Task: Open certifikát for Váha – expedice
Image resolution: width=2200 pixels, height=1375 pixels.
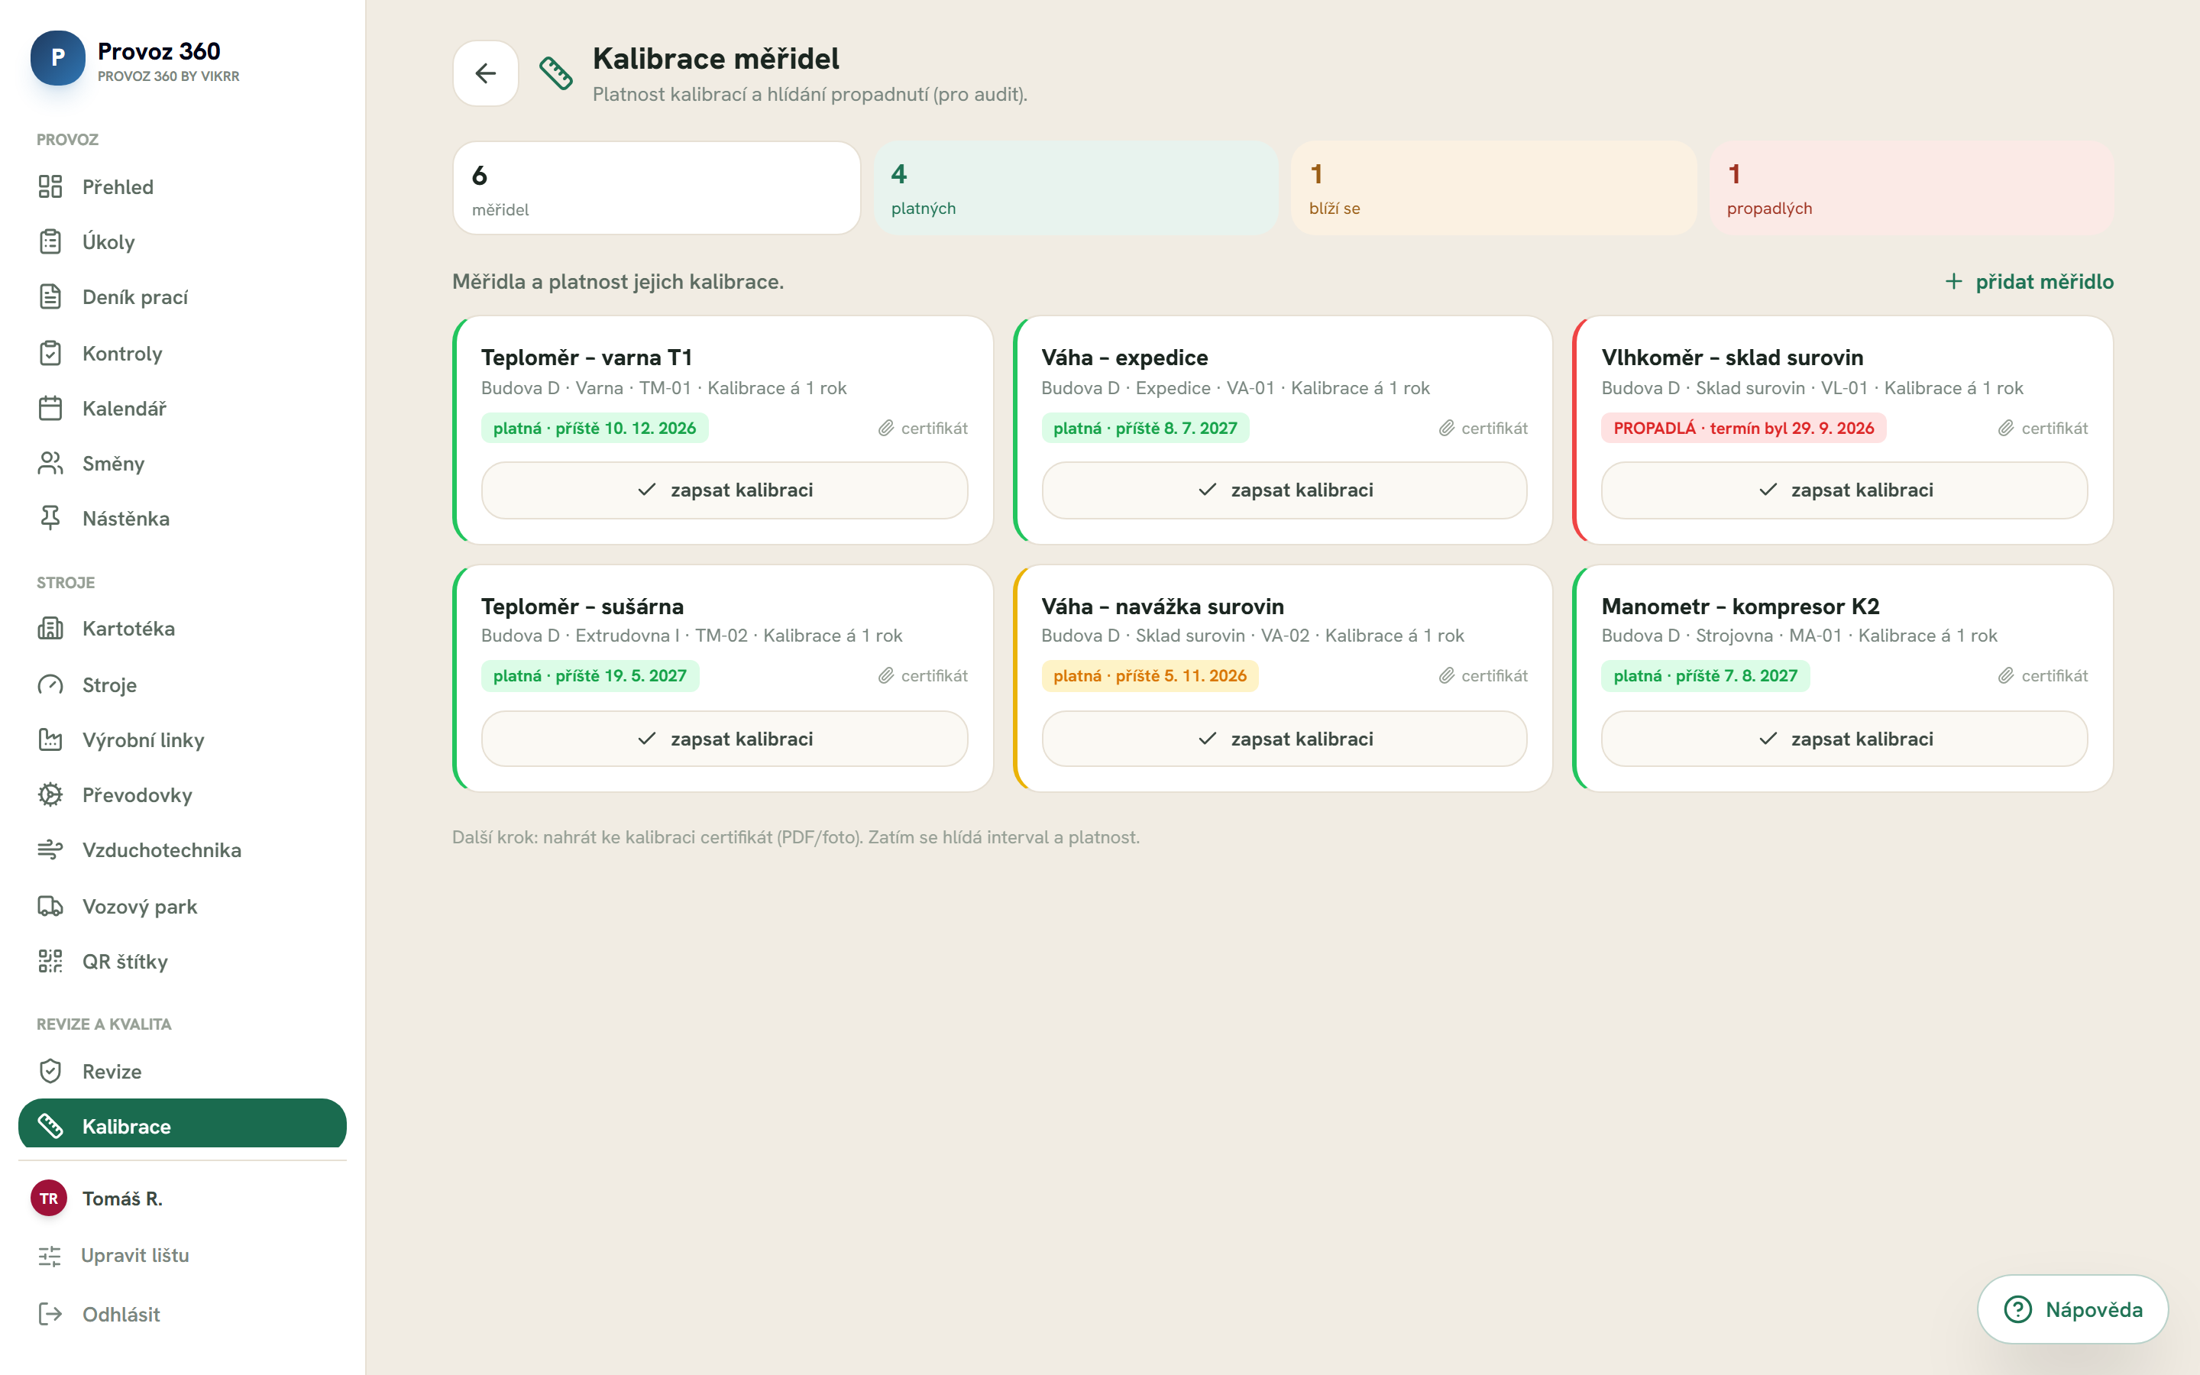Action: pos(1483,429)
